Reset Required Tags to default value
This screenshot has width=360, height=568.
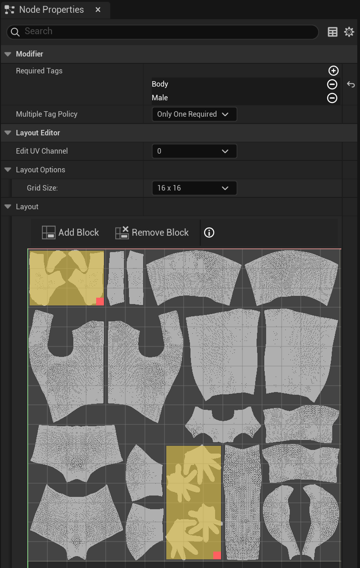[350, 84]
